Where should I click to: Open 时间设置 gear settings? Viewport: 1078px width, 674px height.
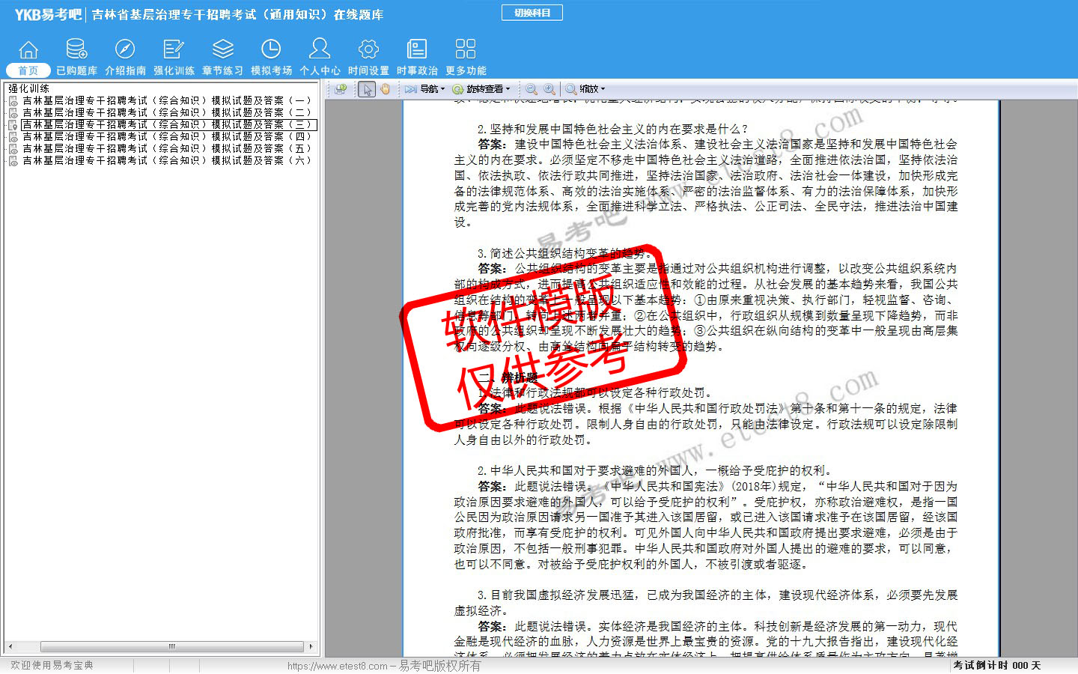click(x=368, y=58)
